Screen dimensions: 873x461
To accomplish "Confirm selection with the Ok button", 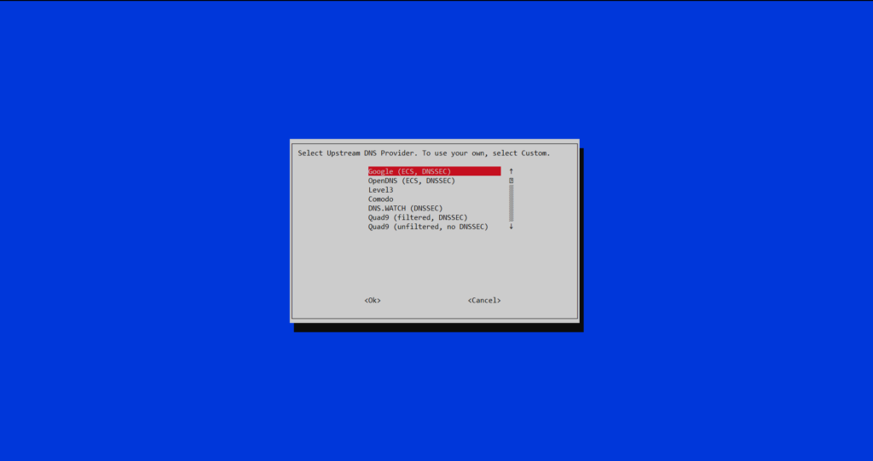I will pyautogui.click(x=373, y=300).
